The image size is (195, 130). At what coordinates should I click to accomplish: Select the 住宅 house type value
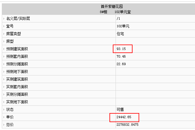coord(120,34)
